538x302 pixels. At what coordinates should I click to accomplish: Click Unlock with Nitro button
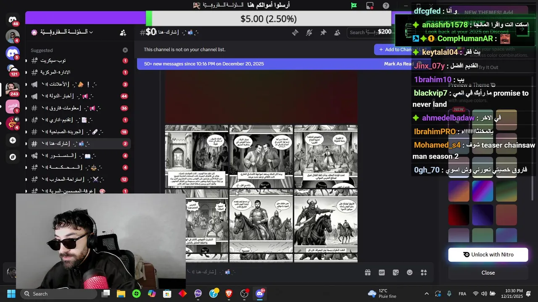coord(488,255)
